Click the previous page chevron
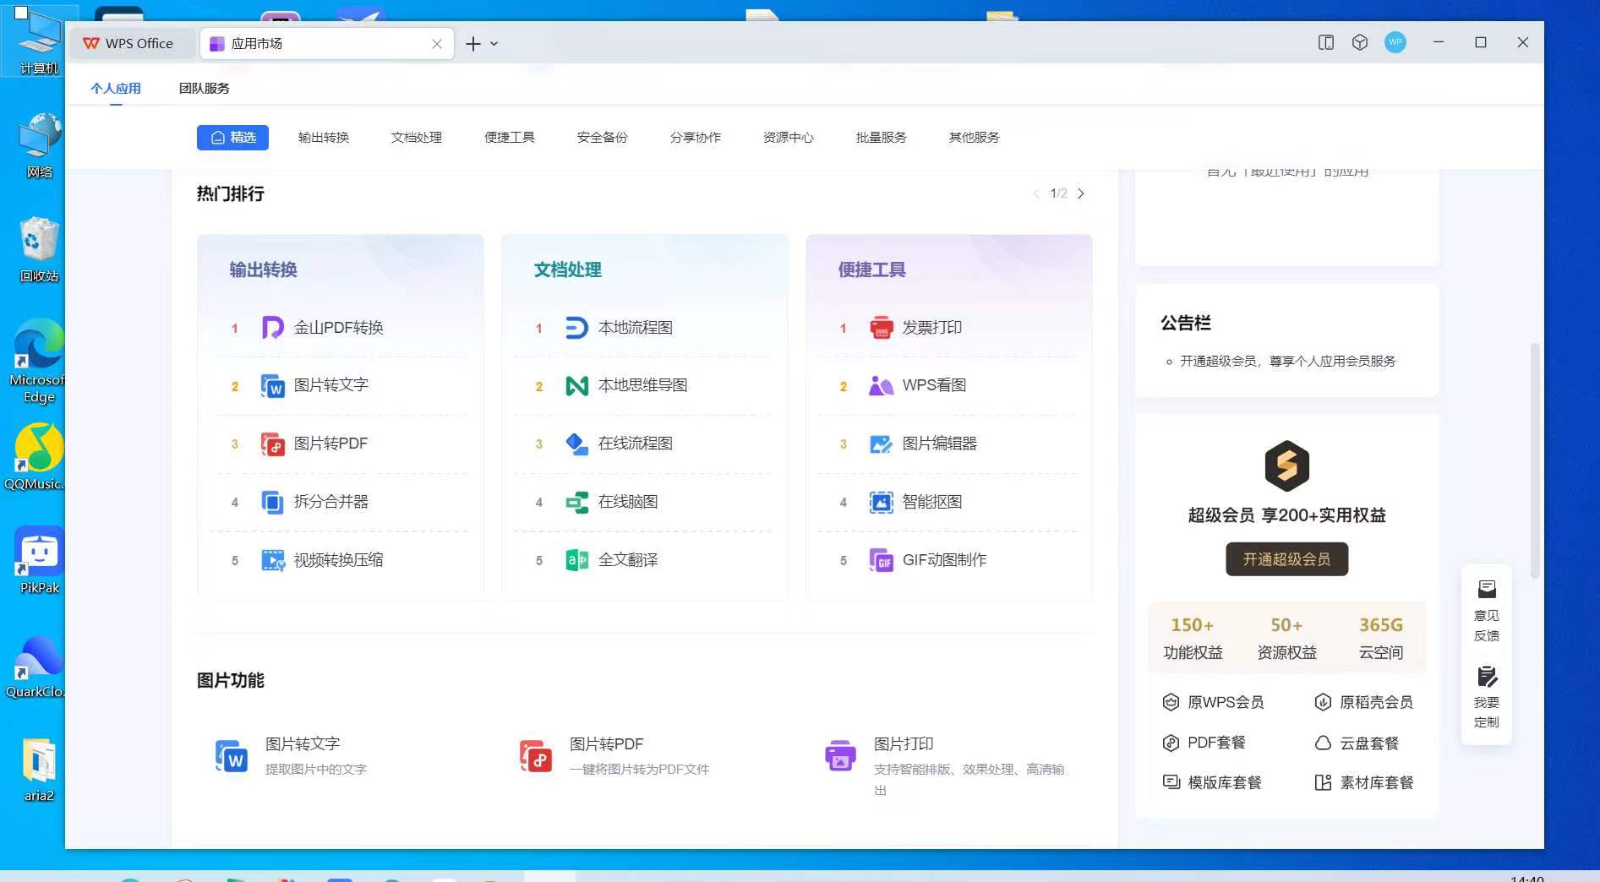 click(x=1036, y=193)
